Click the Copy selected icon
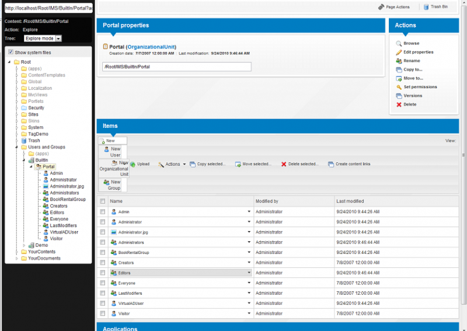The height and width of the screenshot is (331, 467). pyautogui.click(x=193, y=164)
